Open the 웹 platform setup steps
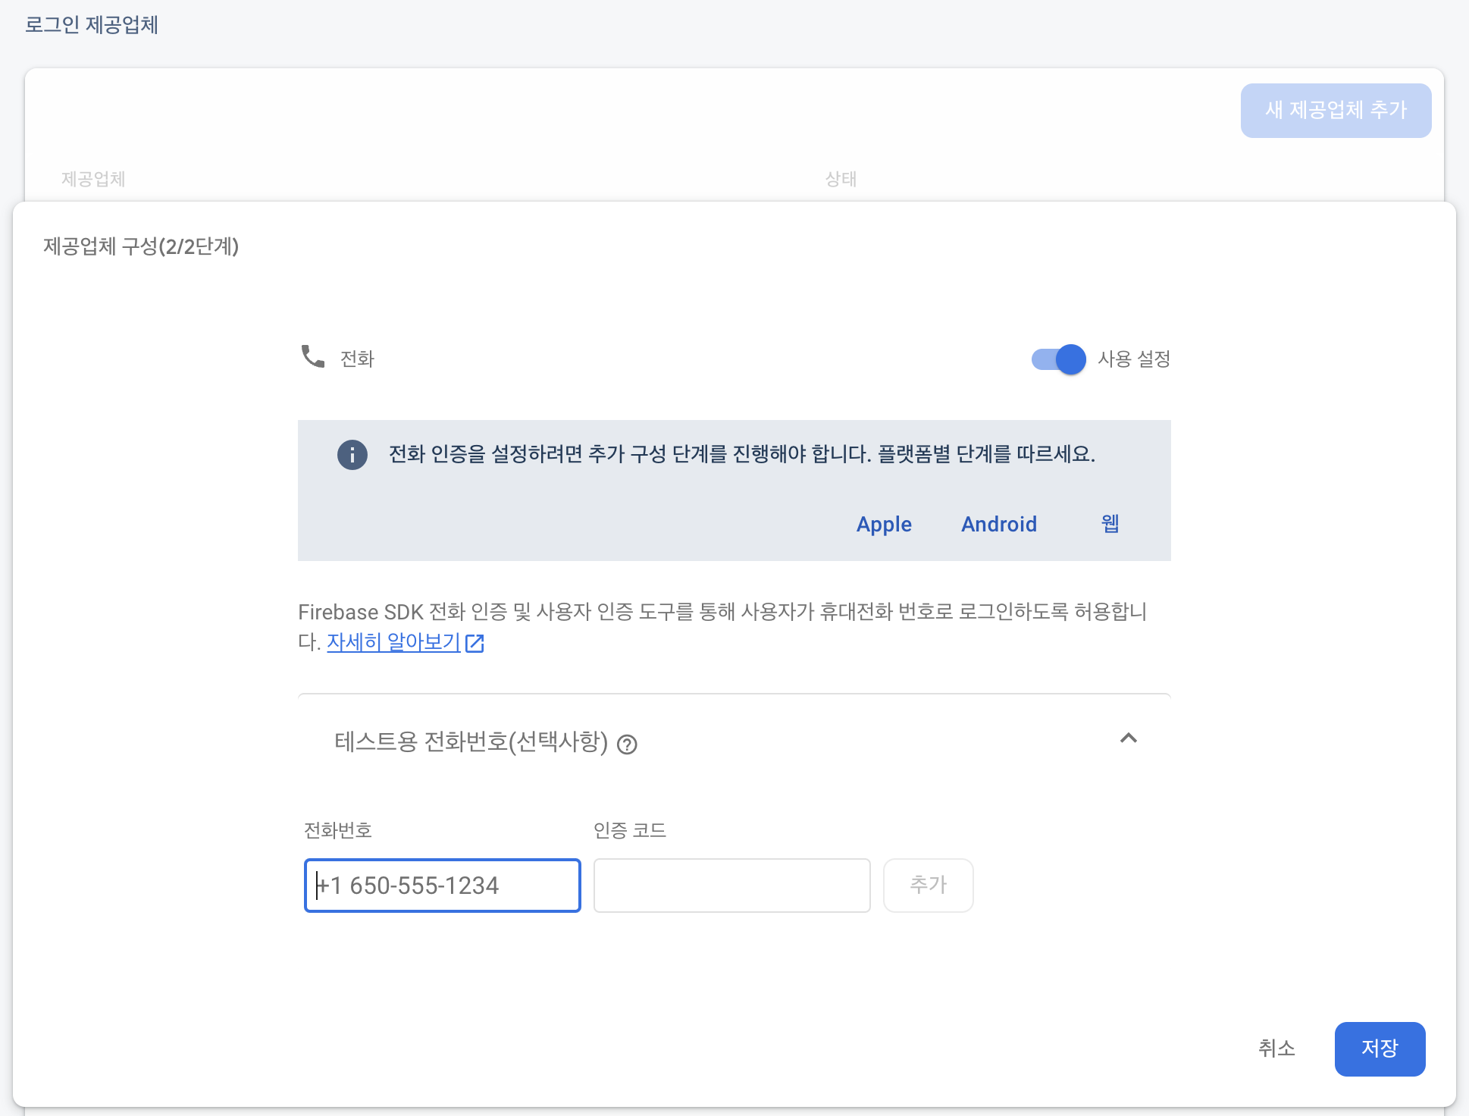 (1110, 524)
